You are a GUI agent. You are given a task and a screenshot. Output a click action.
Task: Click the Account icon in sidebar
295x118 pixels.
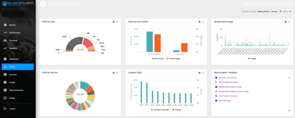[5, 74]
